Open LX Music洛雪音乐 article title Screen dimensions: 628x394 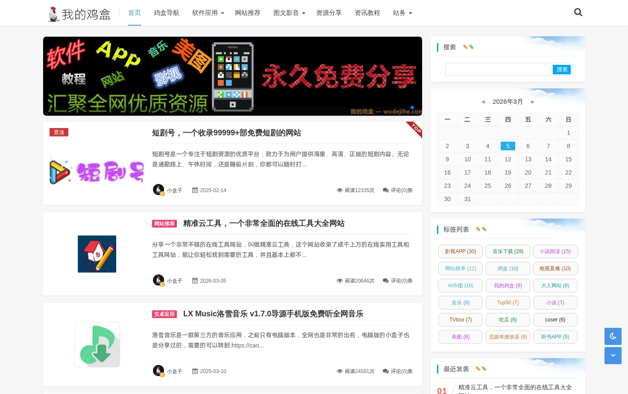click(x=273, y=314)
